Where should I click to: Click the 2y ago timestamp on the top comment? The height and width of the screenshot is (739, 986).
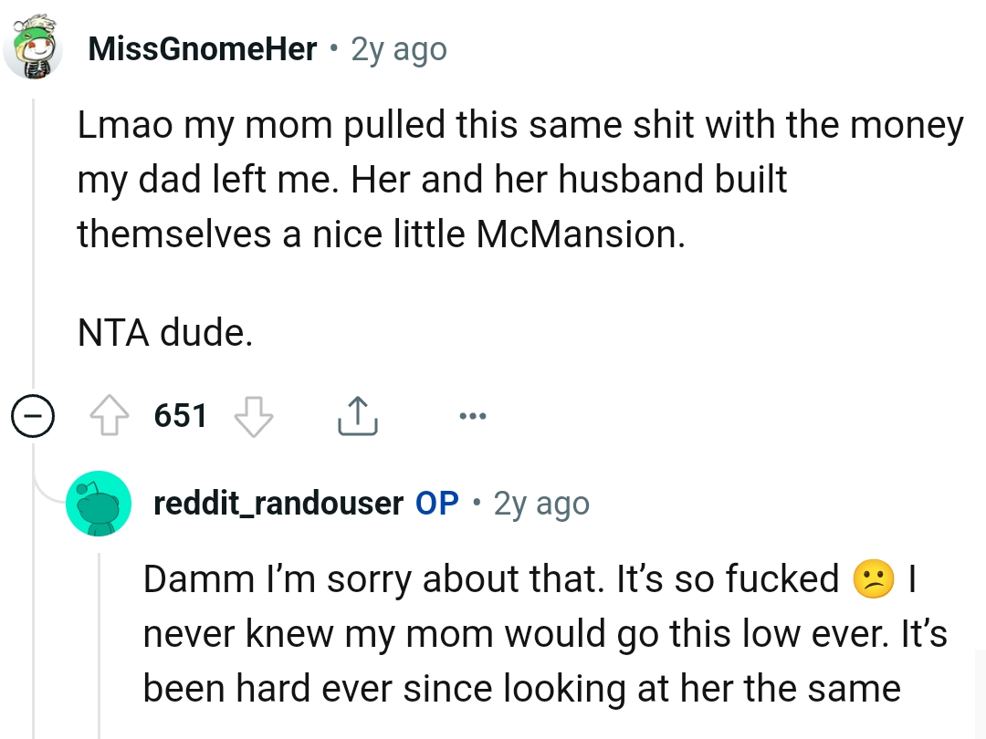click(x=397, y=48)
